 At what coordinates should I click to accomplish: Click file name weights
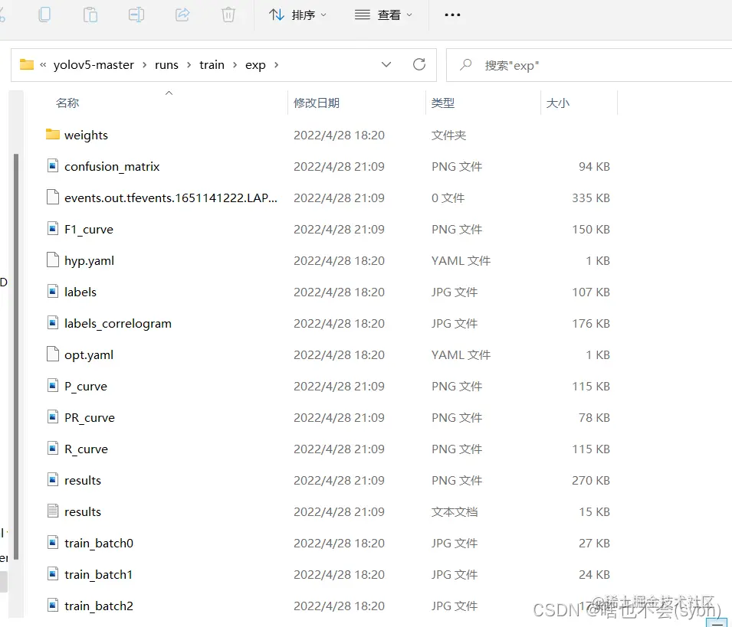[x=86, y=136]
